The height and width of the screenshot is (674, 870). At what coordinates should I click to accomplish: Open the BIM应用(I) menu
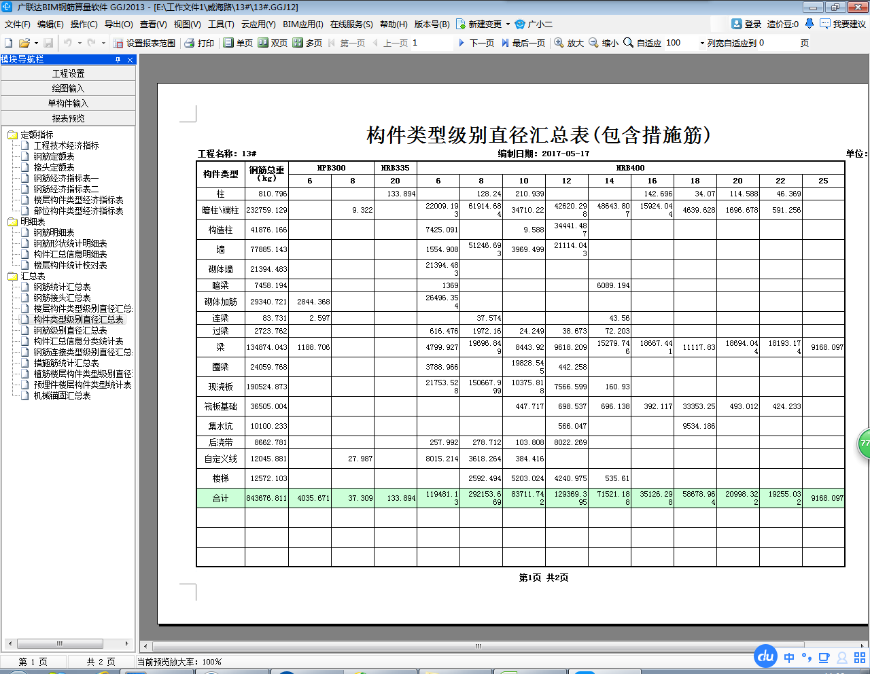tap(303, 24)
